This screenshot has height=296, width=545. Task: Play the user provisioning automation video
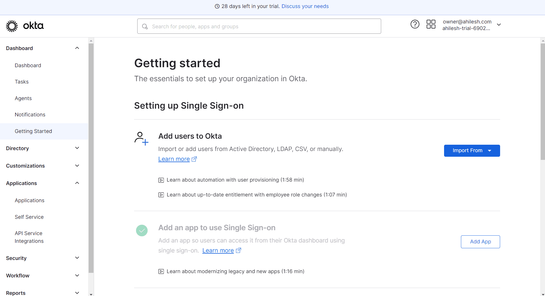click(161, 180)
